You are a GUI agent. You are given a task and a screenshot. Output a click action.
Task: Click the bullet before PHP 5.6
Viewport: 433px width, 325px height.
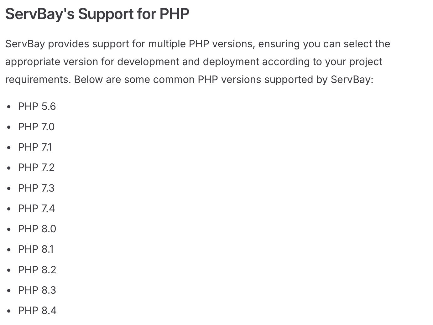click(9, 107)
